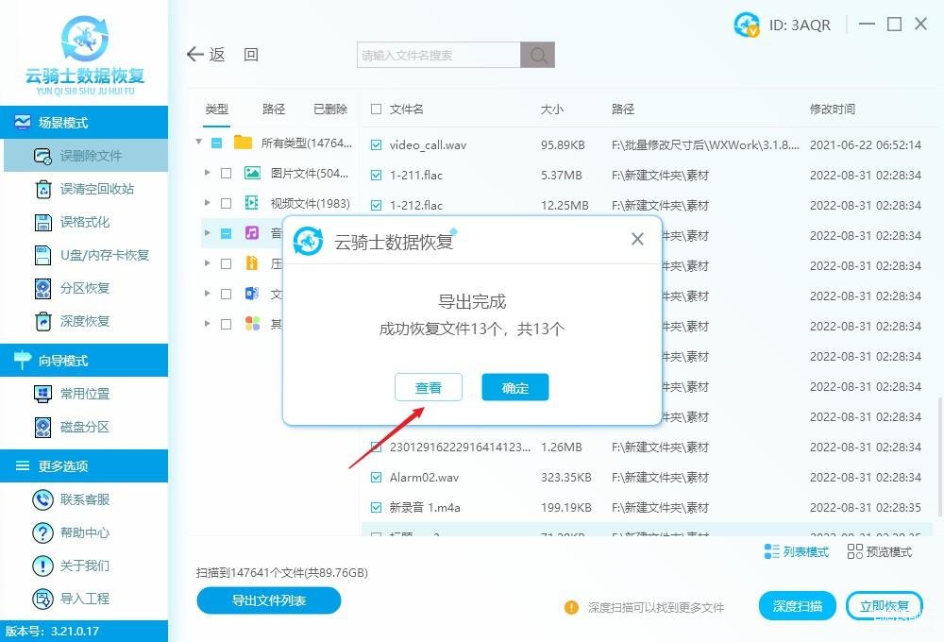The image size is (944, 642).
Task: Toggle select-all 文件名 checkbox
Action: pos(377,109)
